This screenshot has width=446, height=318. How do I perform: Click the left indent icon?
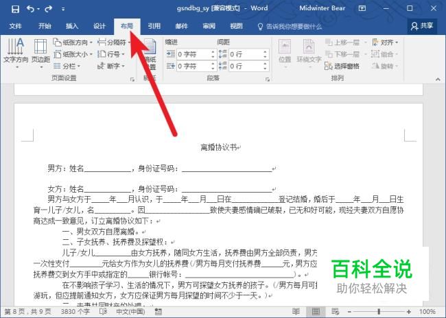tap(171, 53)
